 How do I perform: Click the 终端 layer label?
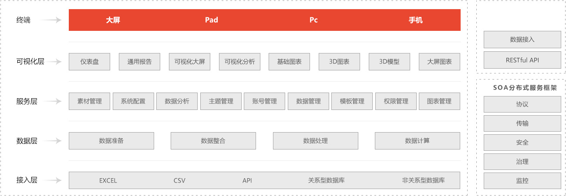(24, 20)
